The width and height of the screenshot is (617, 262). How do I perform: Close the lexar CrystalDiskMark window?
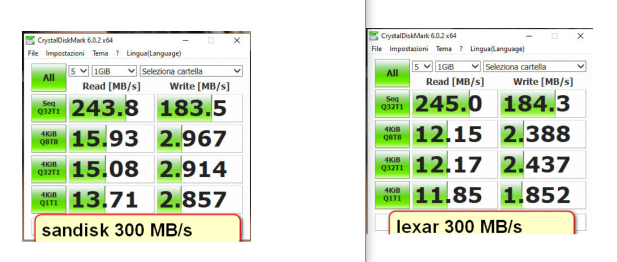pos(580,36)
